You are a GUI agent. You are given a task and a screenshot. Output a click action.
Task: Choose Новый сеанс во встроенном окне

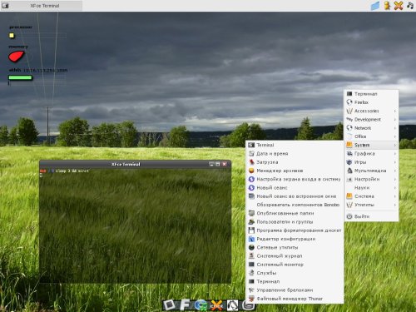[x=295, y=196]
